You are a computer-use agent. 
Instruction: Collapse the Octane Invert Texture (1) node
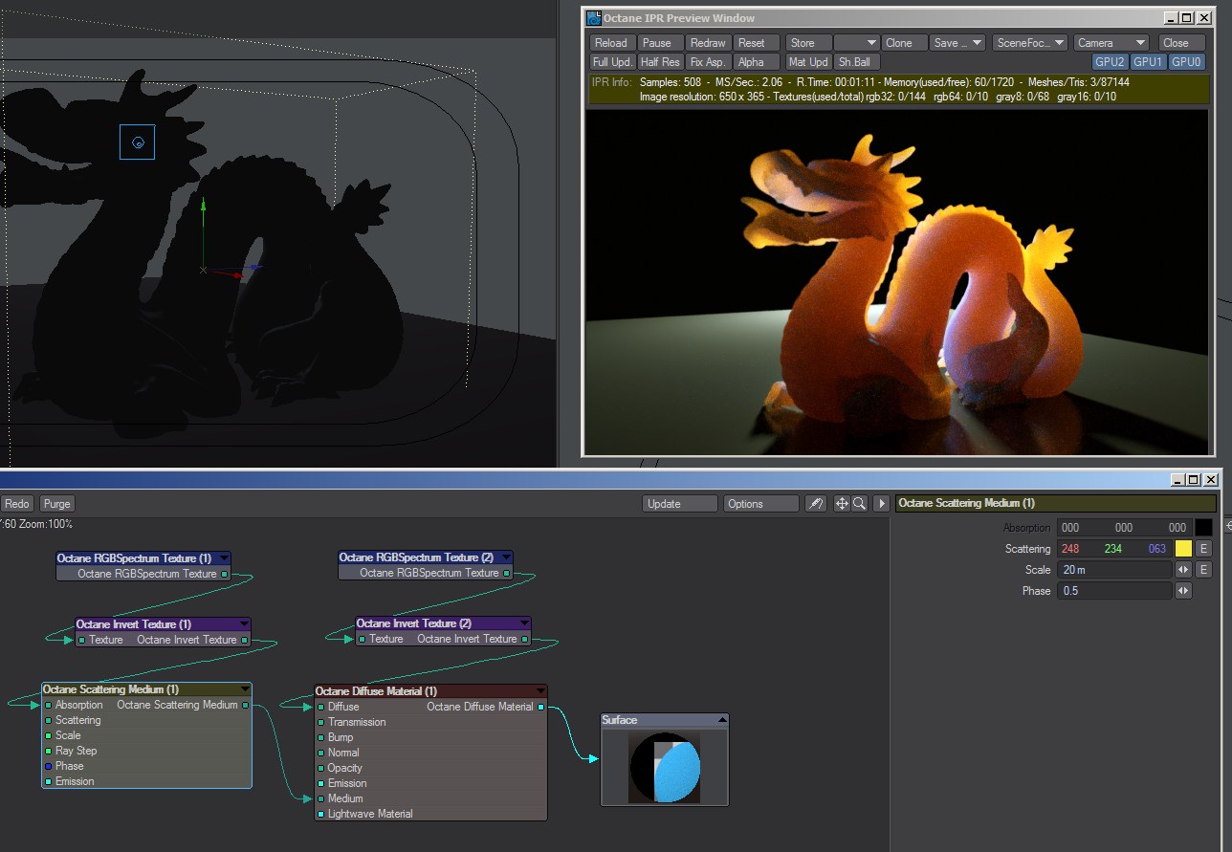pos(243,624)
